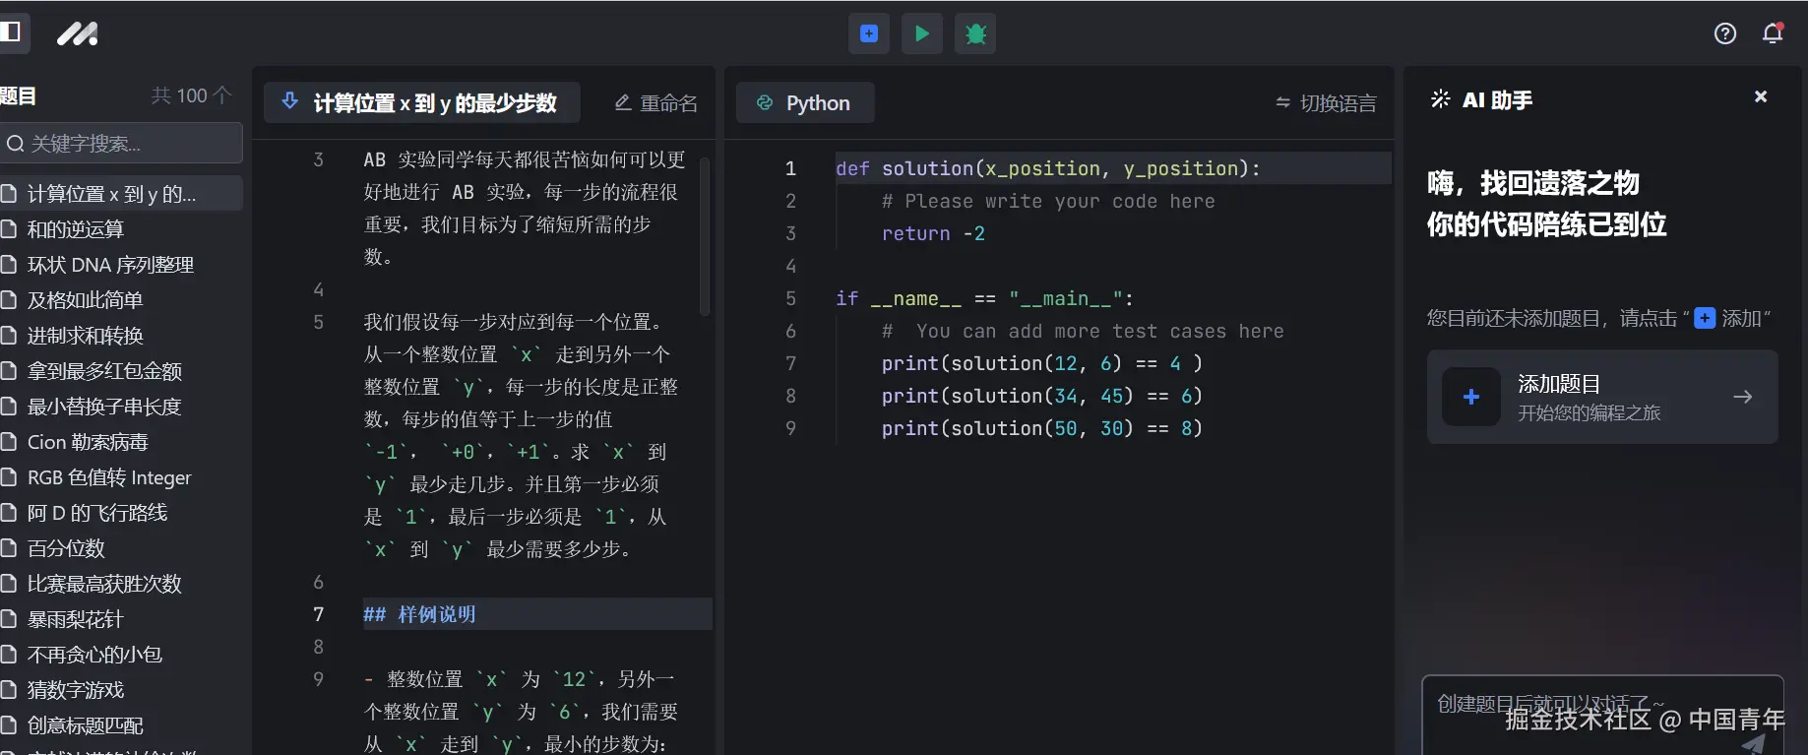Close the AI 助手 panel
The width and height of the screenshot is (1808, 755).
[x=1760, y=96]
